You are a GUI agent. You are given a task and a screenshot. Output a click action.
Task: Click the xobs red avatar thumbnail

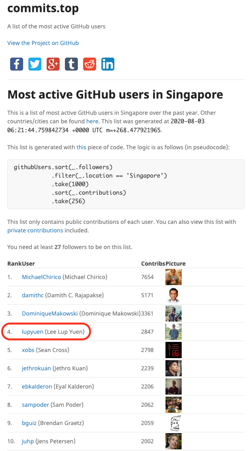pyautogui.click(x=174, y=350)
